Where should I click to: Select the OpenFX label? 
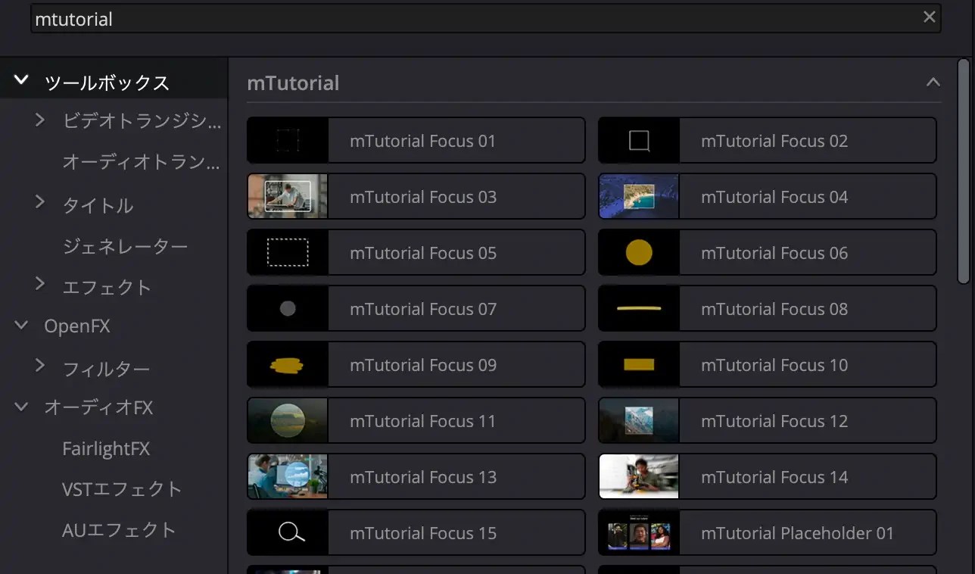(x=77, y=326)
